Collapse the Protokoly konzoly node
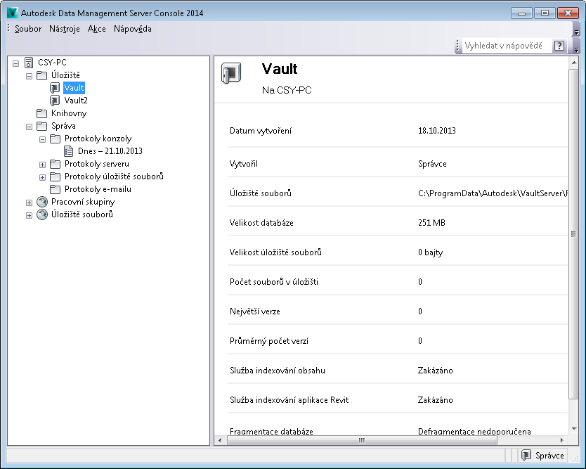 click(x=43, y=139)
